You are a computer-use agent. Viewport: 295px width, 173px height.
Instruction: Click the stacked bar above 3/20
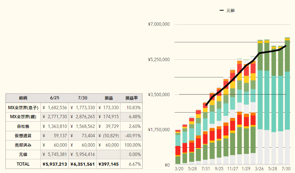[178, 147]
